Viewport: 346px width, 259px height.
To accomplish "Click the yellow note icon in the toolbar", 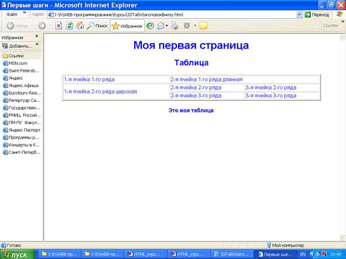I will click(x=203, y=26).
